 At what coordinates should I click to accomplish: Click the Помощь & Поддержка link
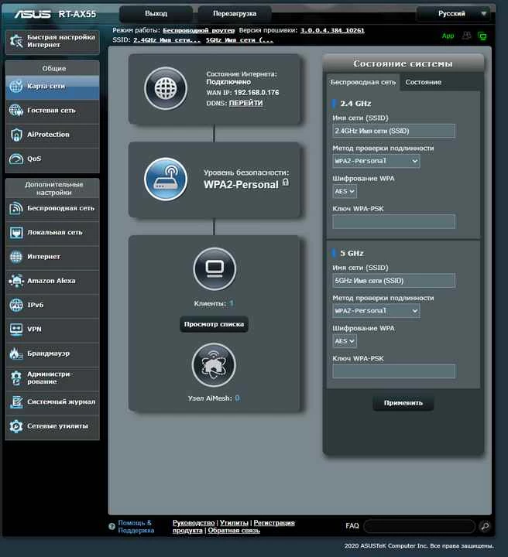pyautogui.click(x=136, y=527)
